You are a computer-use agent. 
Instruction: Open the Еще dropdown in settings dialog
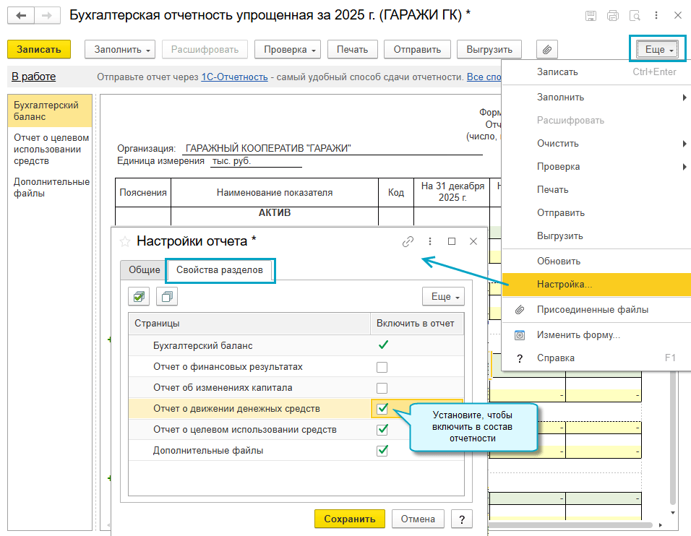point(443,296)
